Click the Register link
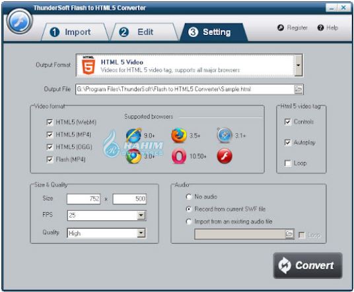This screenshot has height=292, width=354. [x=297, y=28]
